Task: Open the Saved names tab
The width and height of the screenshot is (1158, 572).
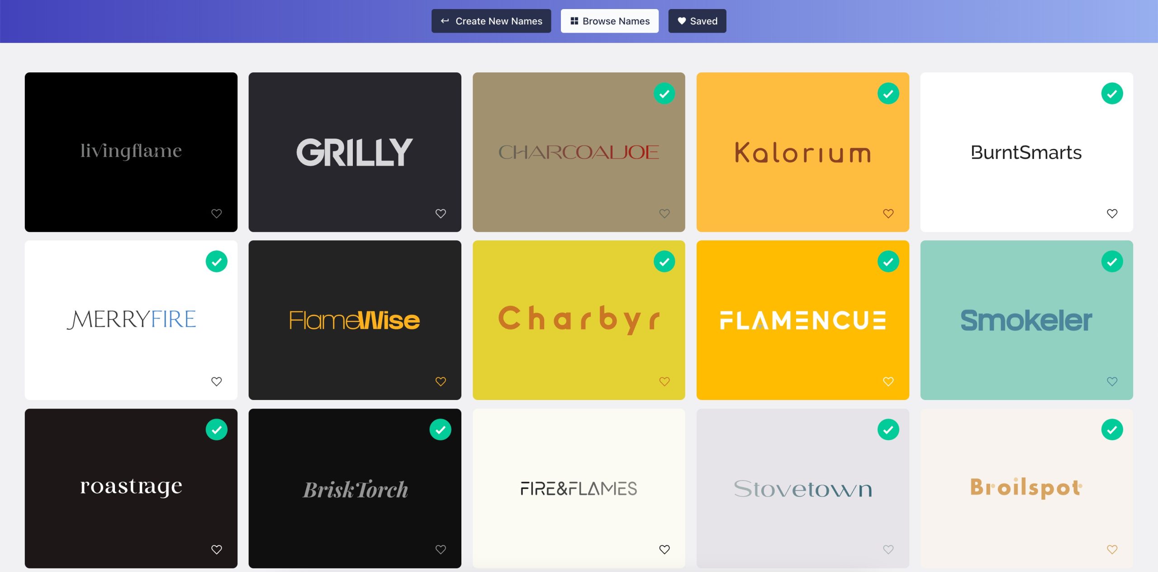Action: click(697, 21)
